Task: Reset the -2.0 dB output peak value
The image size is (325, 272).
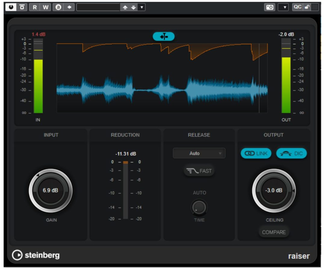Action: coord(286,34)
